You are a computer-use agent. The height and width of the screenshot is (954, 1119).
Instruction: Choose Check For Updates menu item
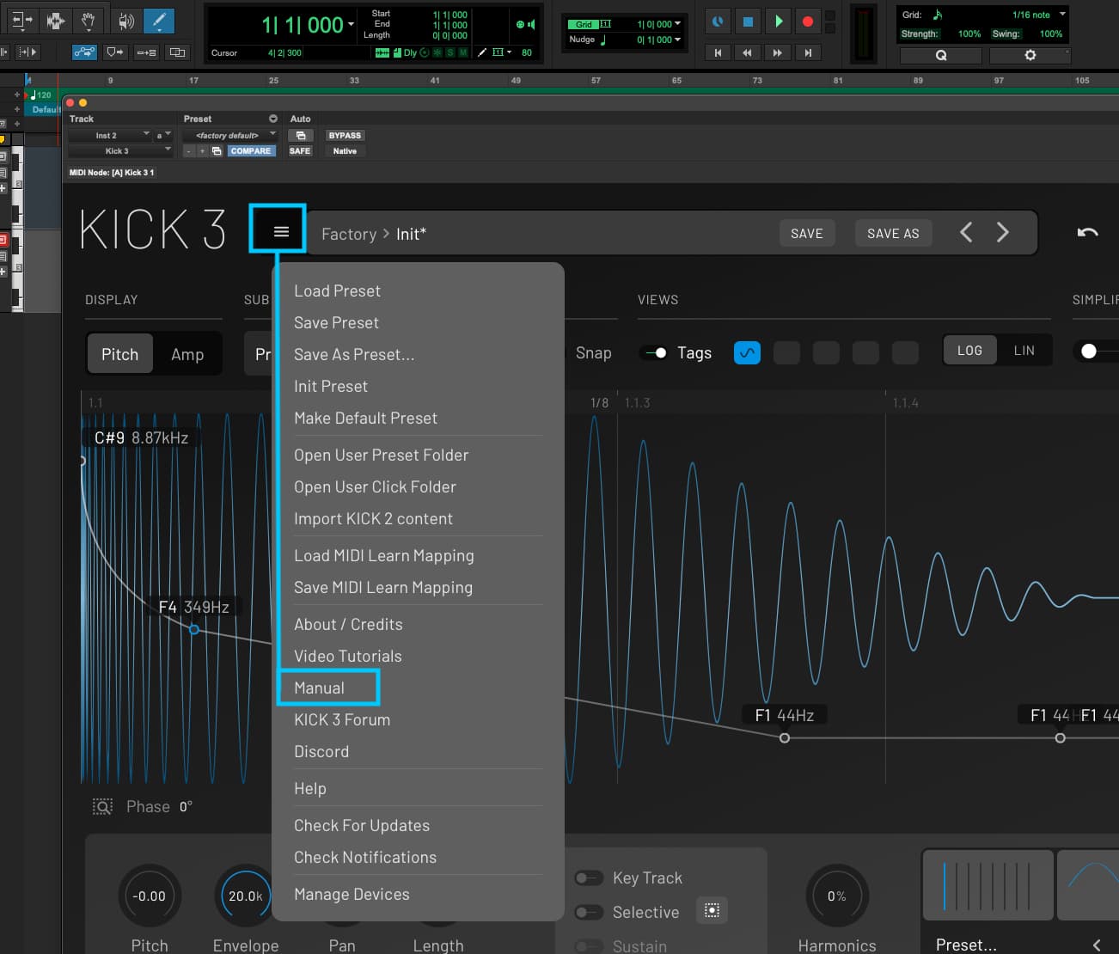[x=362, y=825]
